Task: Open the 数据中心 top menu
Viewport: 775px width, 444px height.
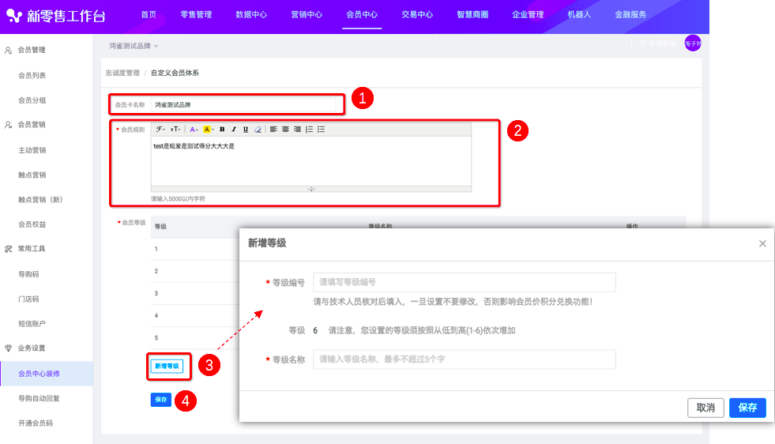Action: click(x=251, y=14)
